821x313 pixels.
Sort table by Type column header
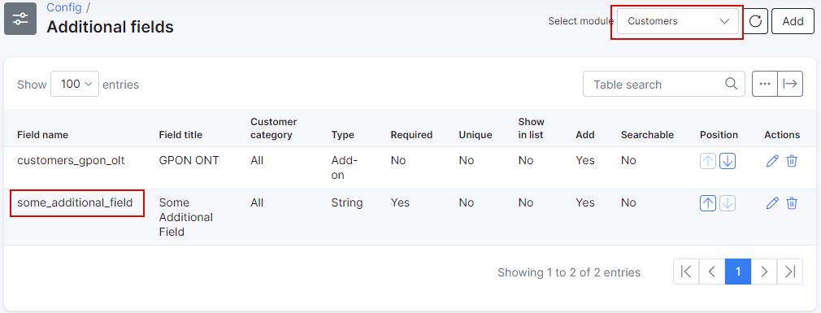342,134
